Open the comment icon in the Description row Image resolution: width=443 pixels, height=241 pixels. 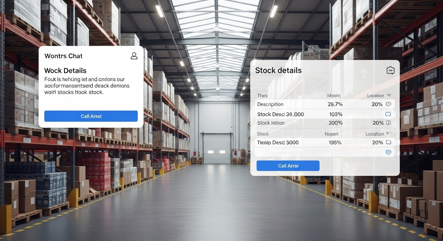[388, 104]
